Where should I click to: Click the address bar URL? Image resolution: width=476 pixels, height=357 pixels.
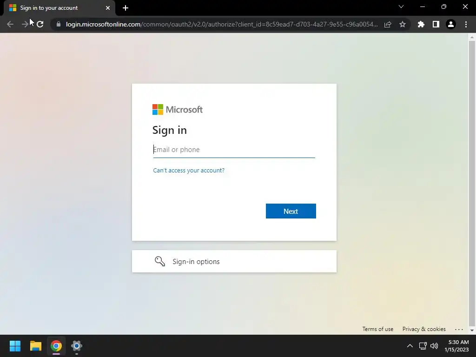tap(222, 24)
